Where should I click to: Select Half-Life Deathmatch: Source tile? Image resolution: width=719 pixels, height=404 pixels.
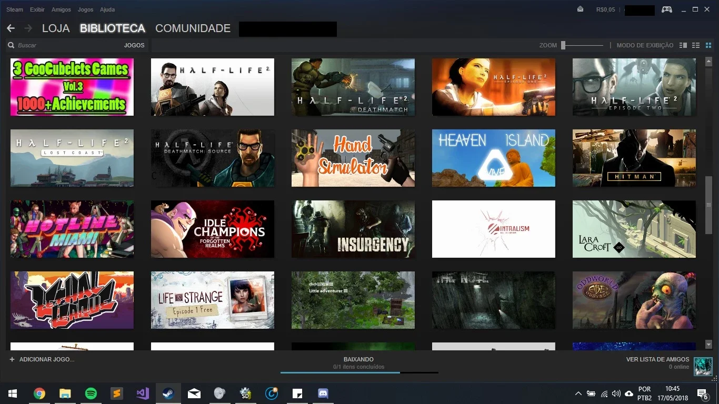213,158
